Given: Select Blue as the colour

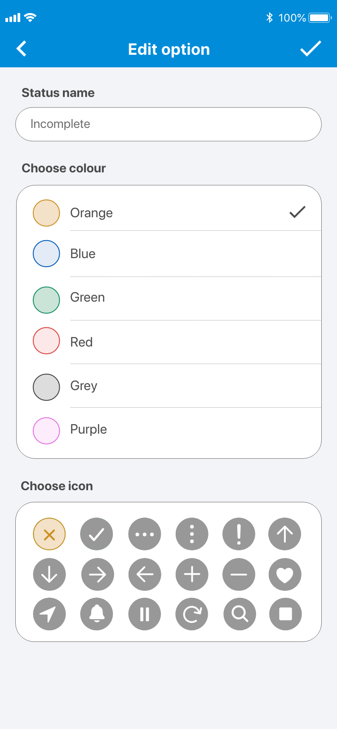Looking at the screenshot, I should tap(83, 254).
